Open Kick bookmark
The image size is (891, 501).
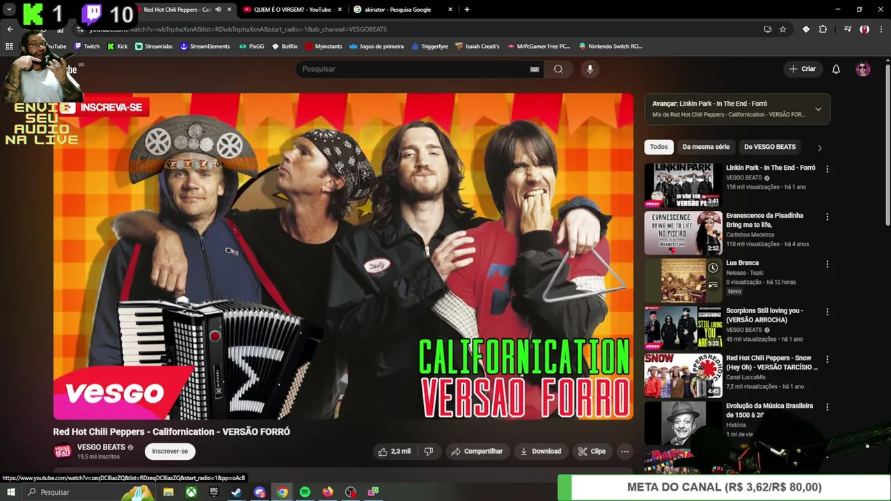point(117,47)
